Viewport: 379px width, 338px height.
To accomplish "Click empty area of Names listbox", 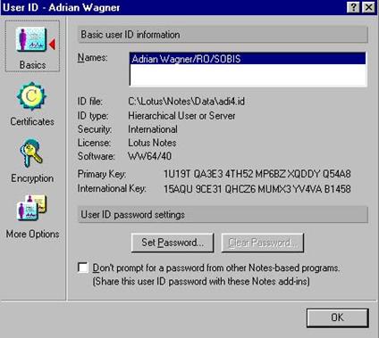I will (x=248, y=75).
